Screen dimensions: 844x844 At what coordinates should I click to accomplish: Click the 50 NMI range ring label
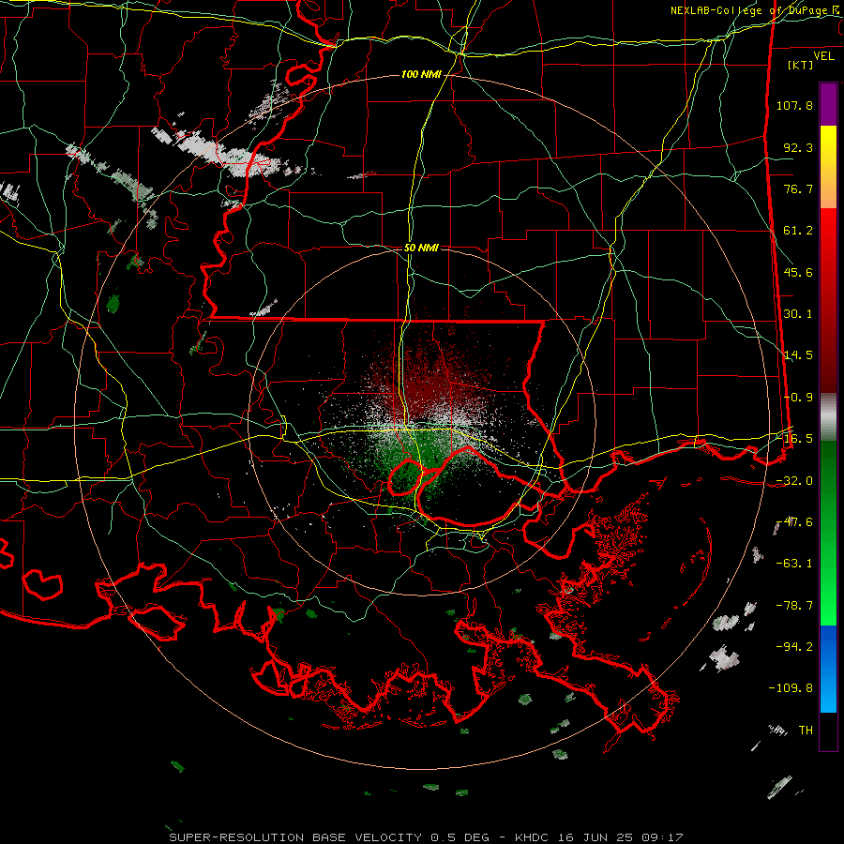[421, 248]
